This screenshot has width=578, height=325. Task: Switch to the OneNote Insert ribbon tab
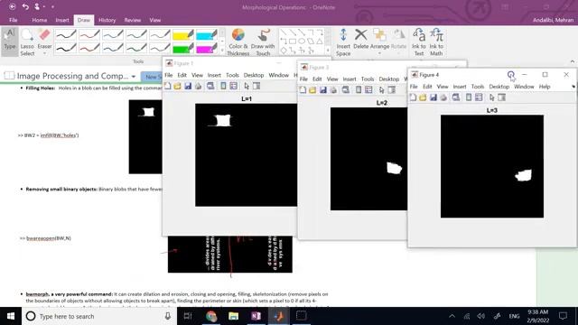62,20
